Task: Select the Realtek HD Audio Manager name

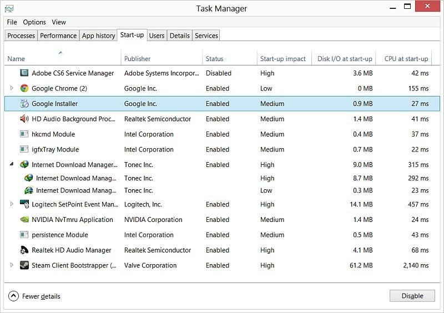Action: pos(72,250)
